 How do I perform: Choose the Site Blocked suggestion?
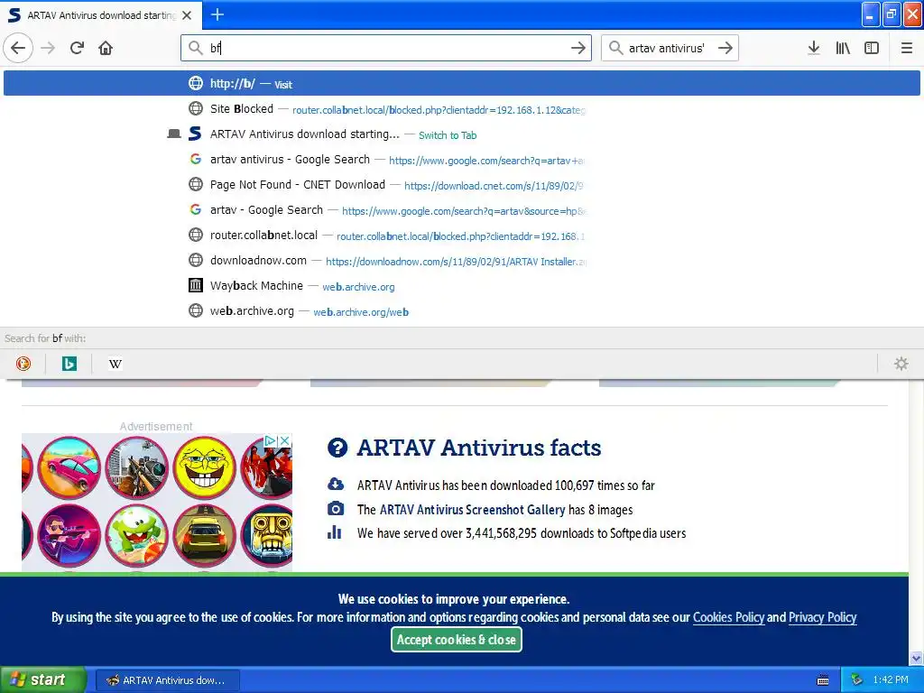point(461,109)
